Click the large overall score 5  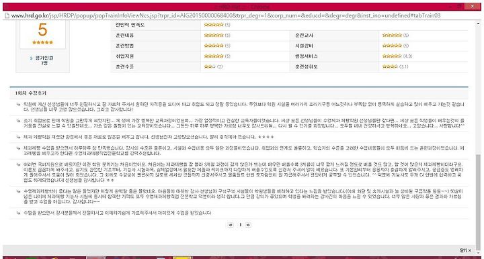tap(42, 30)
